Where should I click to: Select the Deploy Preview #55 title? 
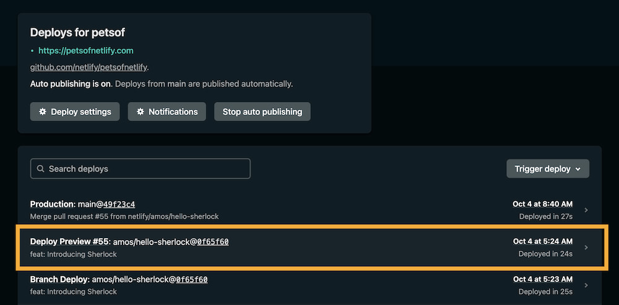69,241
